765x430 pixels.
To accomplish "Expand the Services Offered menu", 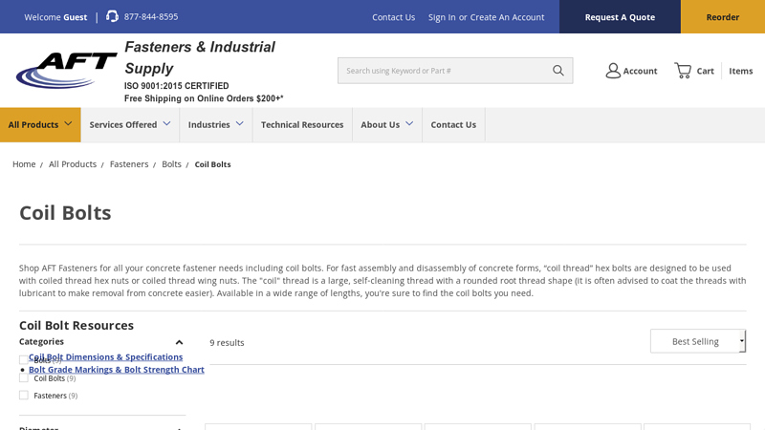I will (130, 124).
